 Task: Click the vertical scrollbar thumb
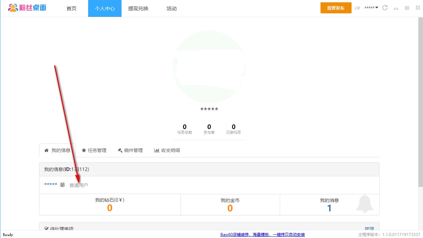tap(420, 100)
